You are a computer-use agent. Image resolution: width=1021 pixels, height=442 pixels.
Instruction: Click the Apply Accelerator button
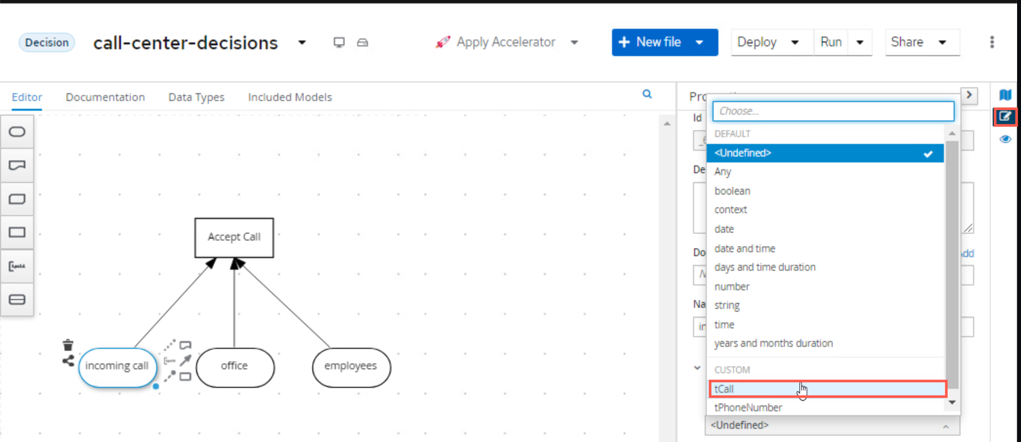click(x=496, y=42)
